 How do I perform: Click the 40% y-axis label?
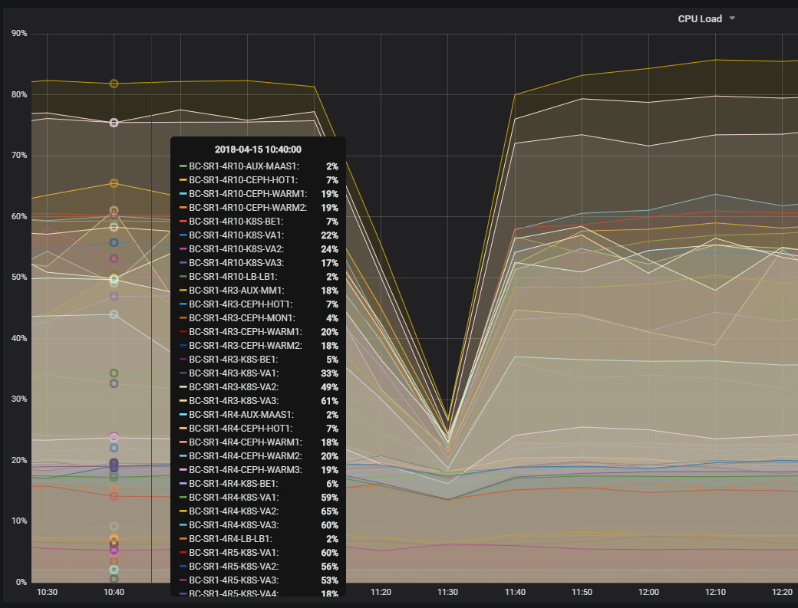coord(19,339)
